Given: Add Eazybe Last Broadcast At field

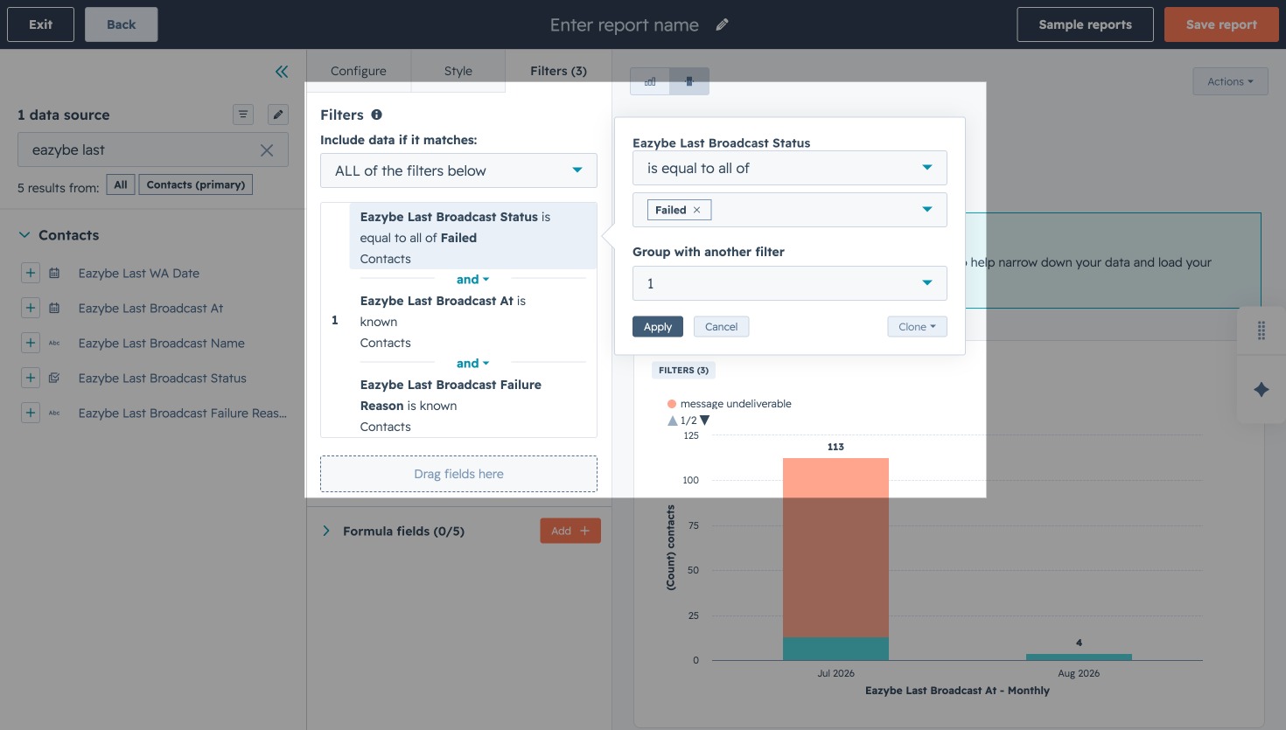Looking at the screenshot, I should [x=31, y=308].
